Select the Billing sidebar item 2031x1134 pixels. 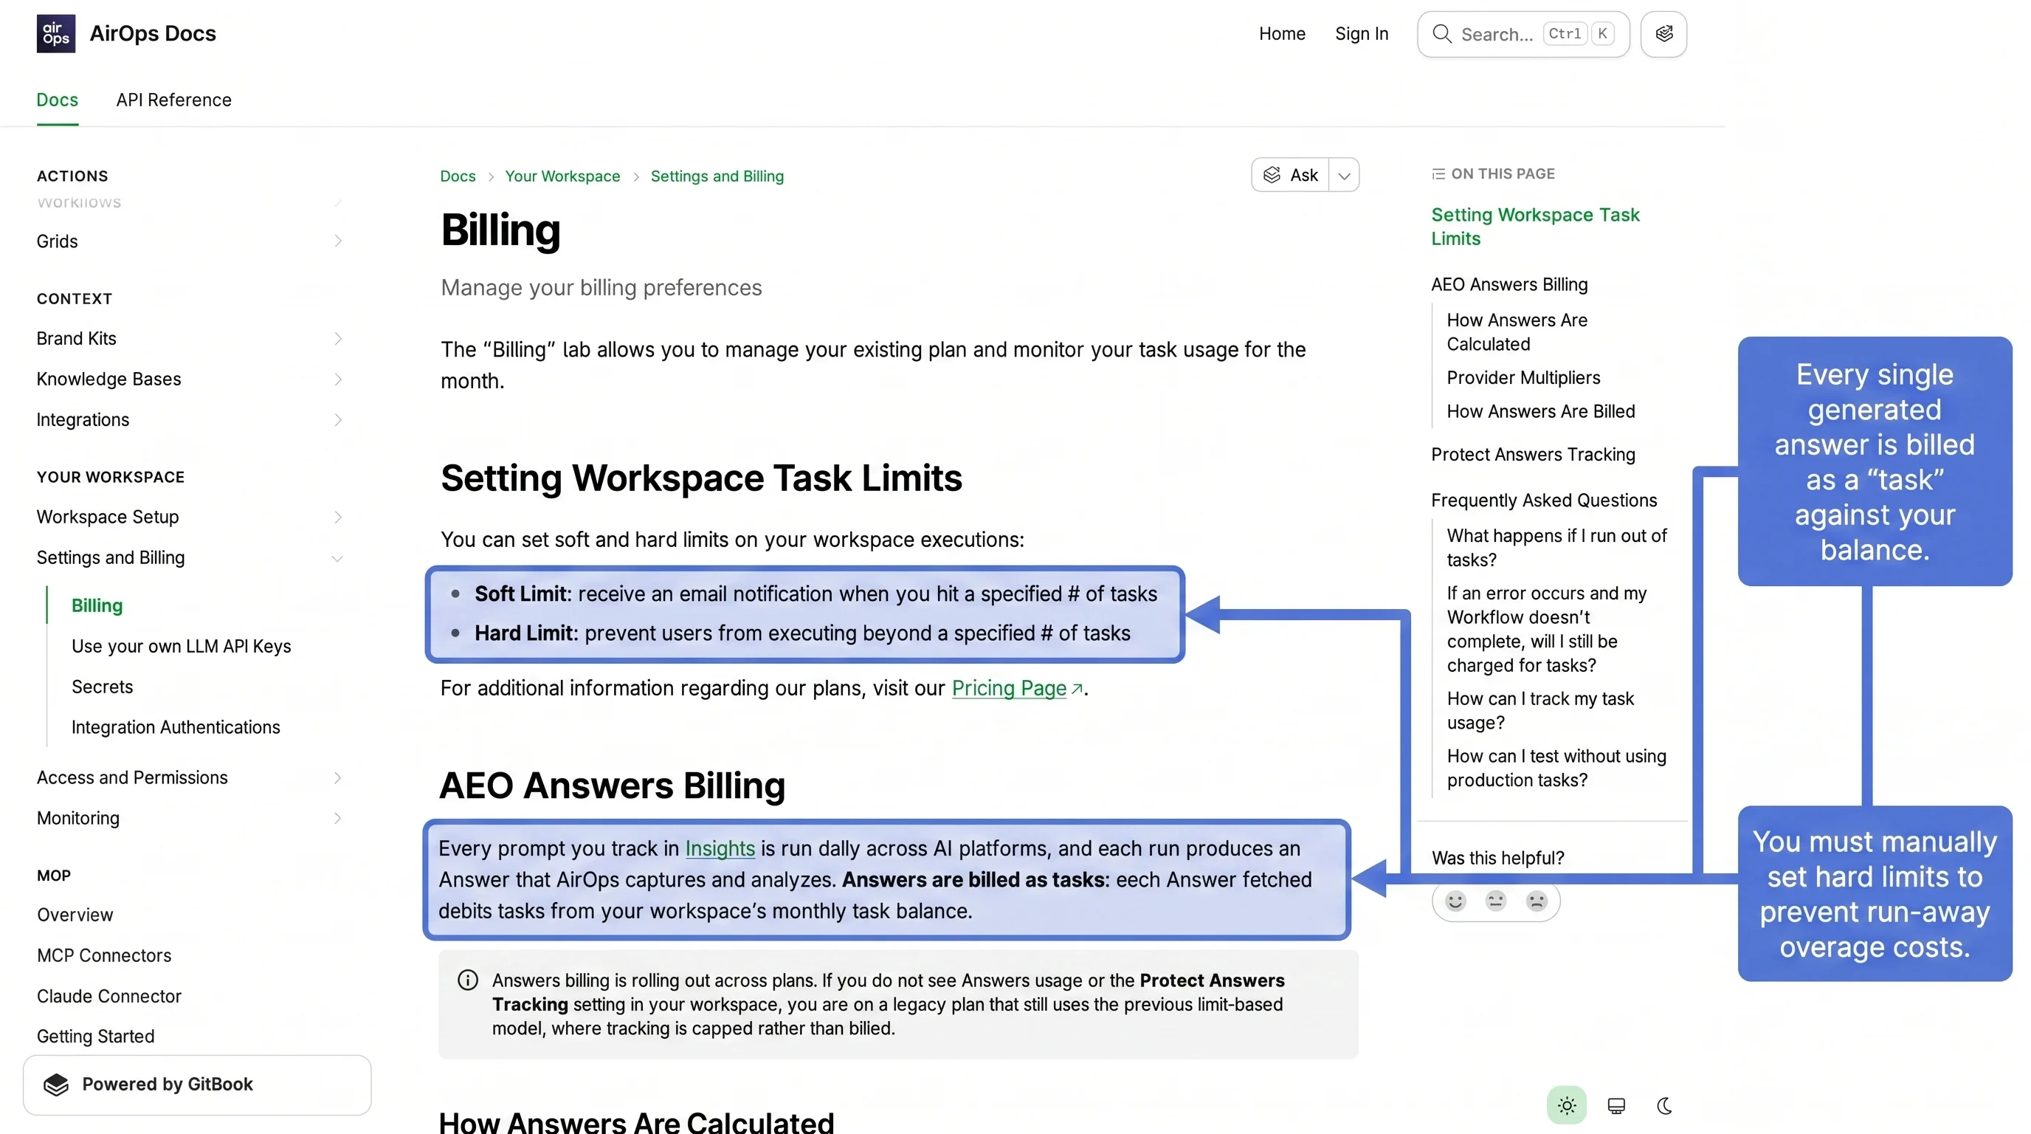tap(97, 605)
